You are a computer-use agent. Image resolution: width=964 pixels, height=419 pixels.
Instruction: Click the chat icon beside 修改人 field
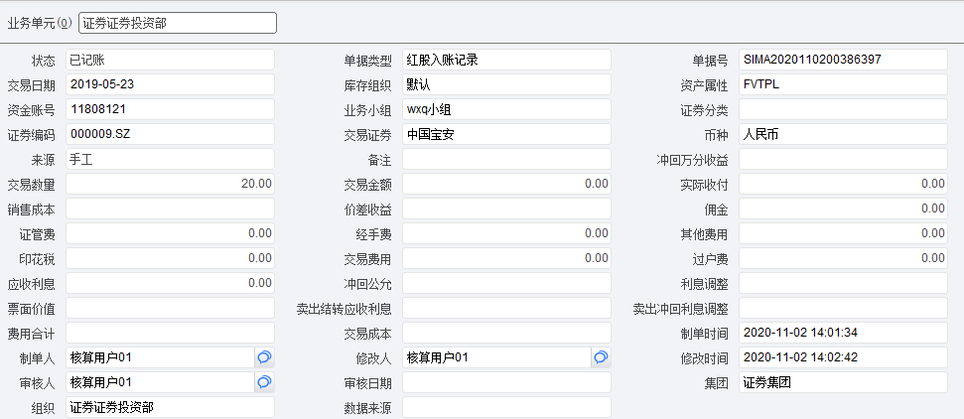pyautogui.click(x=601, y=357)
